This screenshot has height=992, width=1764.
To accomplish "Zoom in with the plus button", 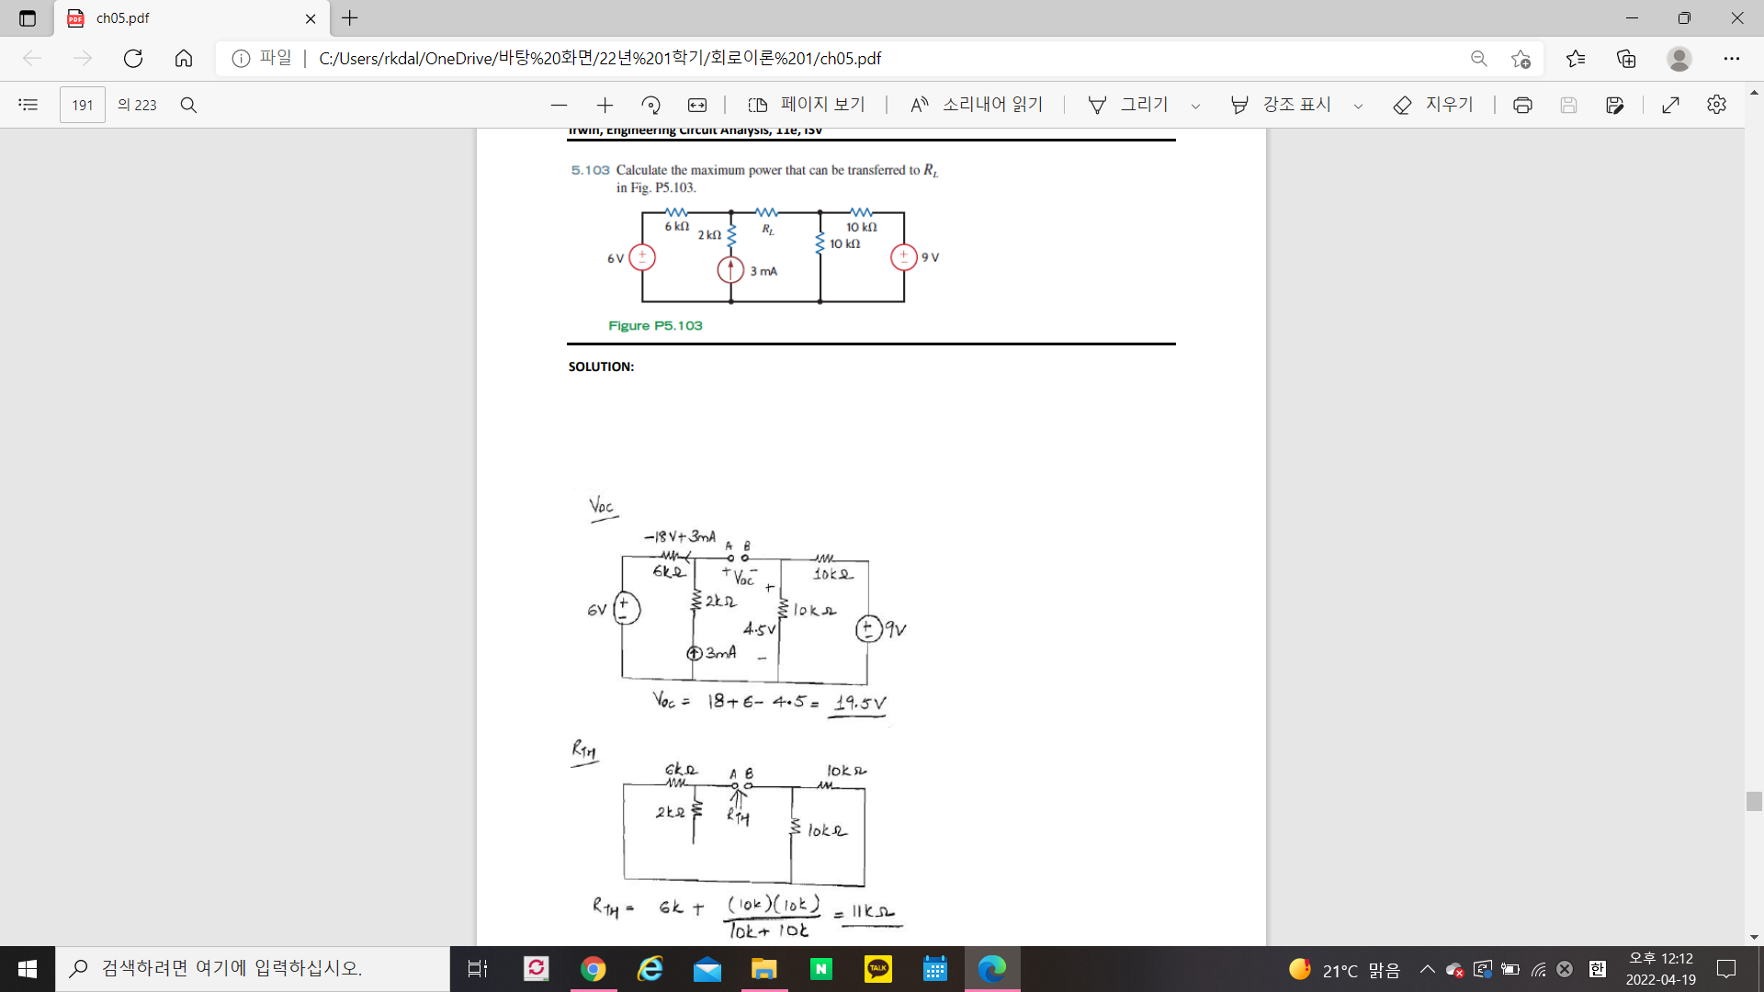I will [x=605, y=105].
